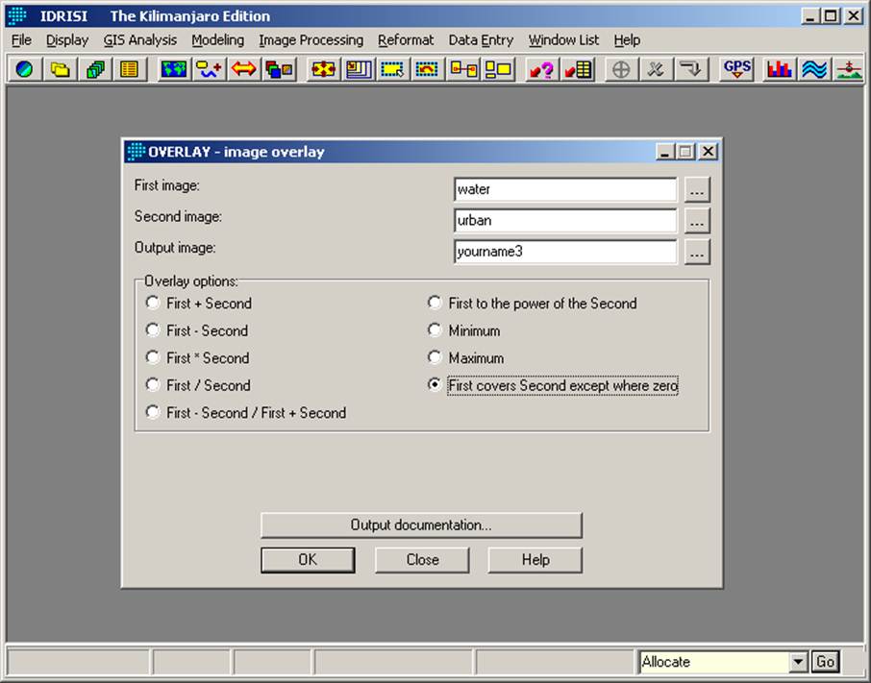Open the Image Processing menu
The width and height of the screenshot is (871, 683).
pos(311,40)
